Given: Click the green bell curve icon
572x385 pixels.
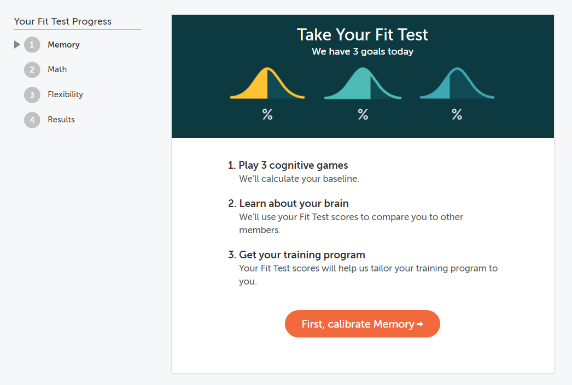Looking at the screenshot, I should tap(363, 83).
